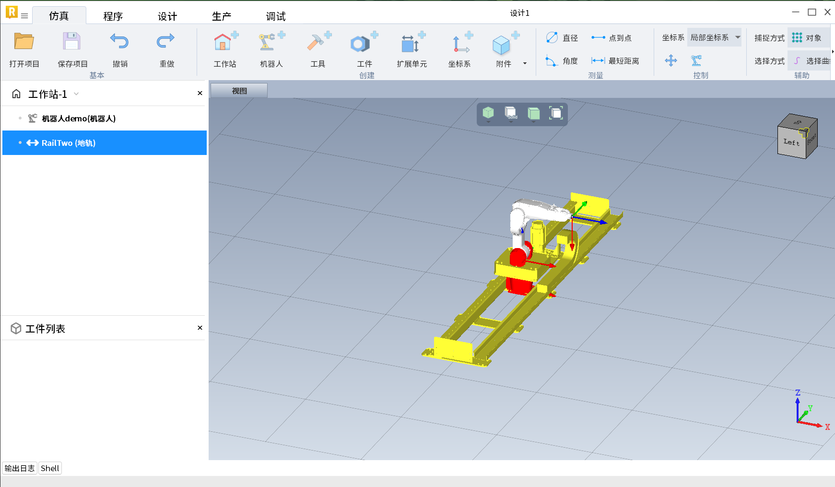Toggle the Shortest Distance measurement
This screenshot has width=835, height=487.
(615, 61)
